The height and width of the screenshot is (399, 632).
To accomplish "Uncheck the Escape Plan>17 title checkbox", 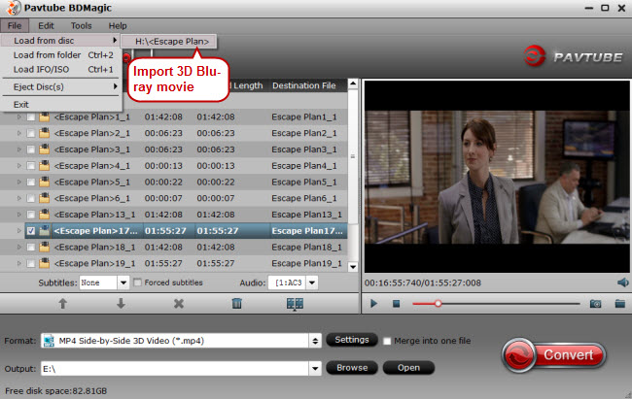I will 31,231.
